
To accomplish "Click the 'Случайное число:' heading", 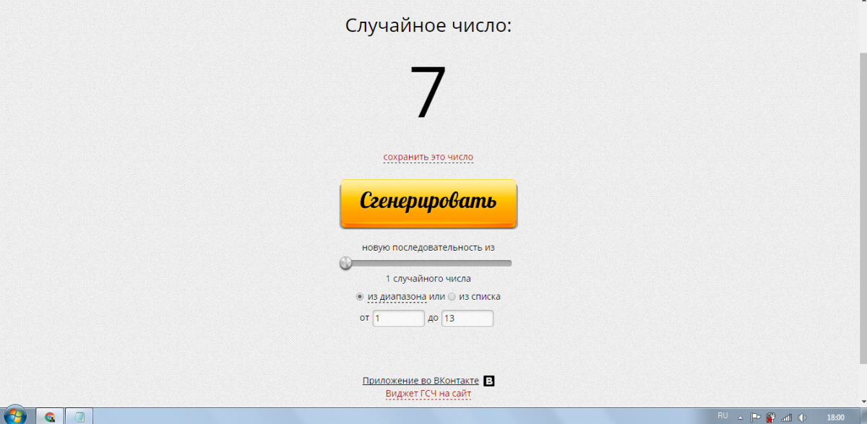I will coord(428,26).
